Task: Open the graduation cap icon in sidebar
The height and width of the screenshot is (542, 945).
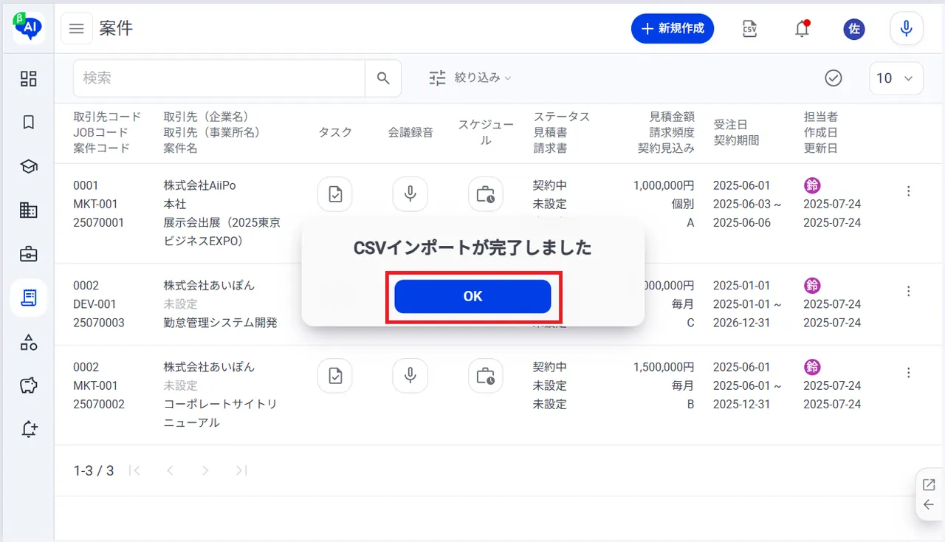Action: (x=29, y=167)
